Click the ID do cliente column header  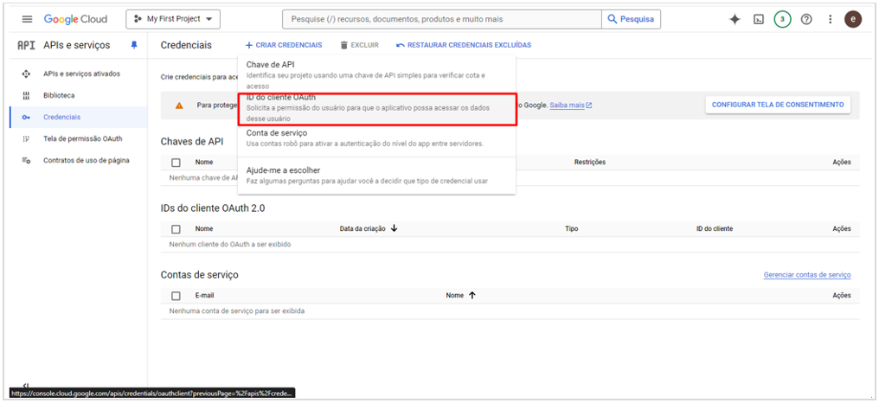[x=715, y=228]
